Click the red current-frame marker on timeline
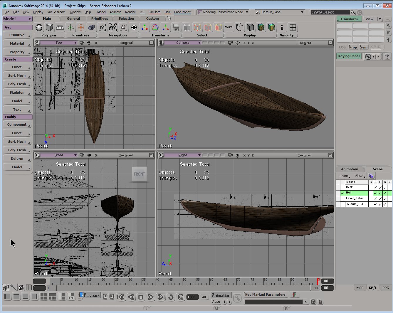 pos(318,281)
